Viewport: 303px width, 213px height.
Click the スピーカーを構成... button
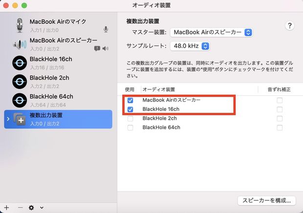(x=267, y=200)
